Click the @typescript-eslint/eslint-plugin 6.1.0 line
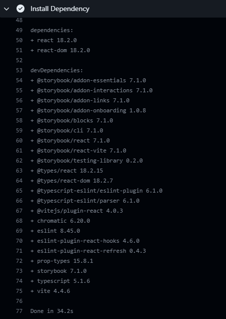 coord(96,191)
